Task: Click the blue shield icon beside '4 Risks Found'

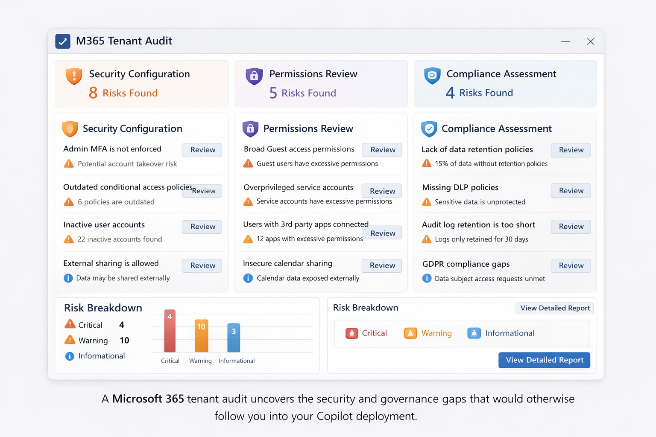Action: tap(432, 76)
